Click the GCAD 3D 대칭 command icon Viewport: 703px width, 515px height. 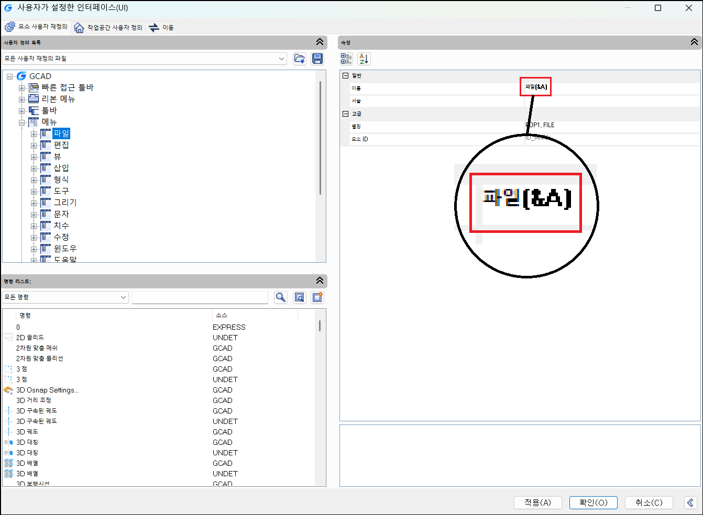(x=8, y=442)
